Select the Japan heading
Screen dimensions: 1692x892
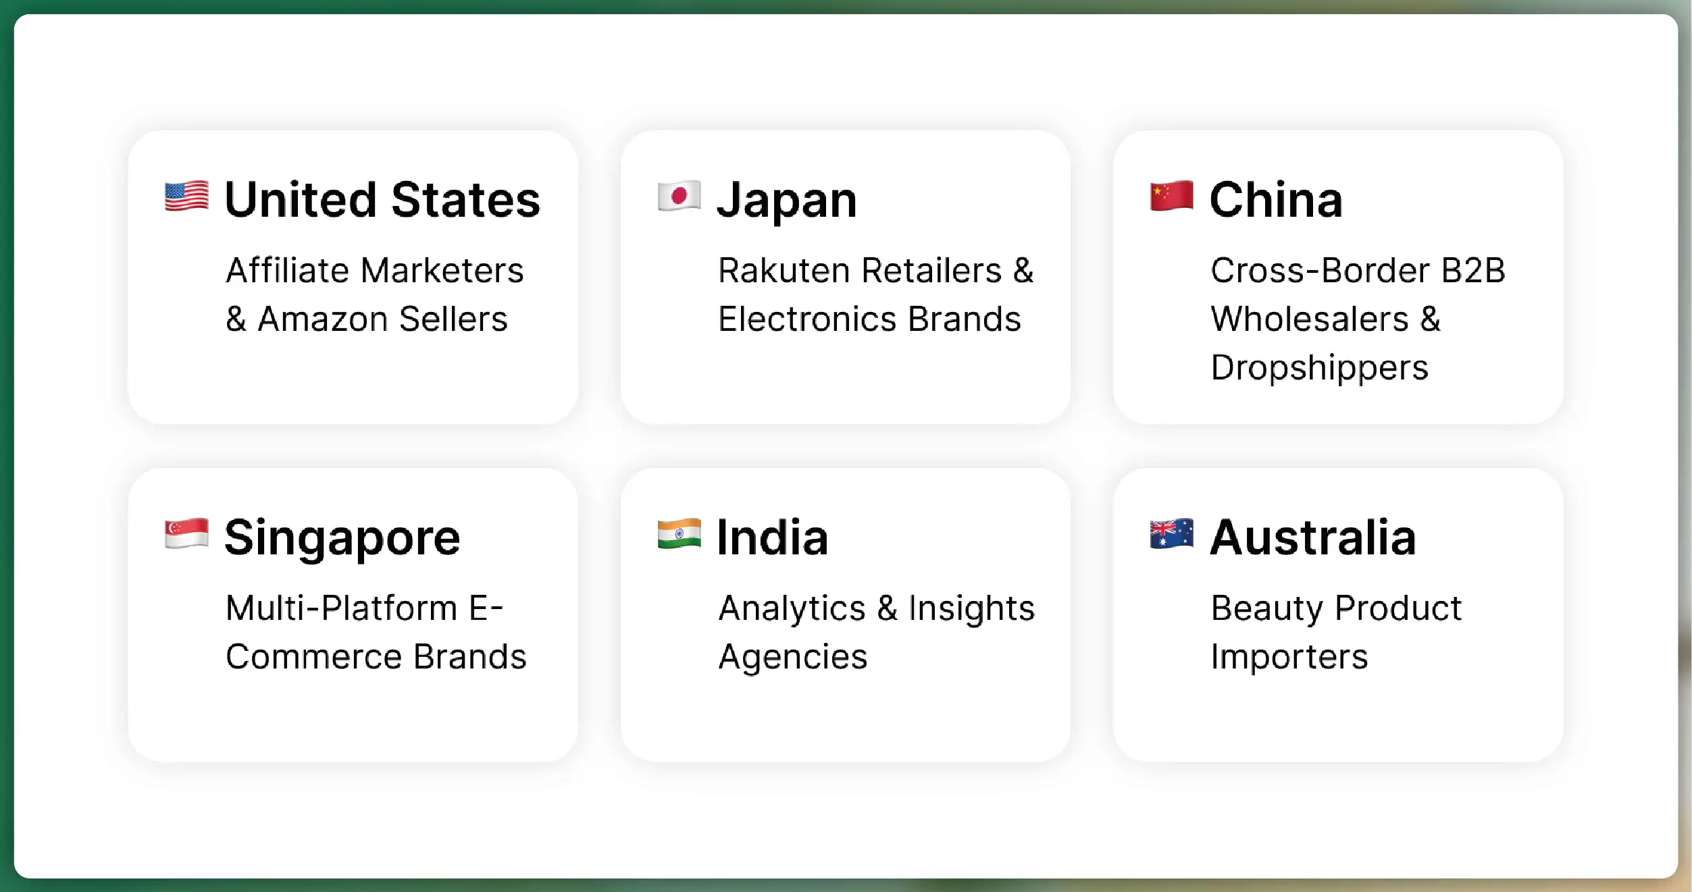click(787, 200)
